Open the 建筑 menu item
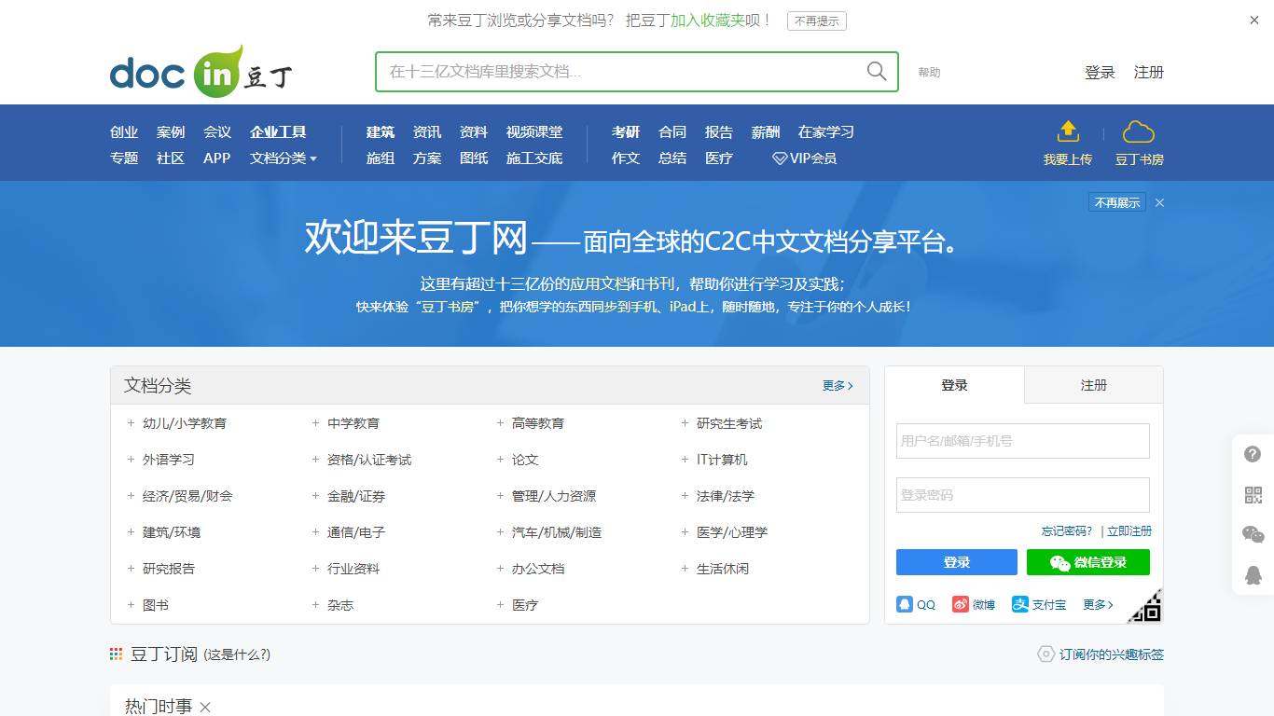Image resolution: width=1274 pixels, height=716 pixels. pos(380,131)
